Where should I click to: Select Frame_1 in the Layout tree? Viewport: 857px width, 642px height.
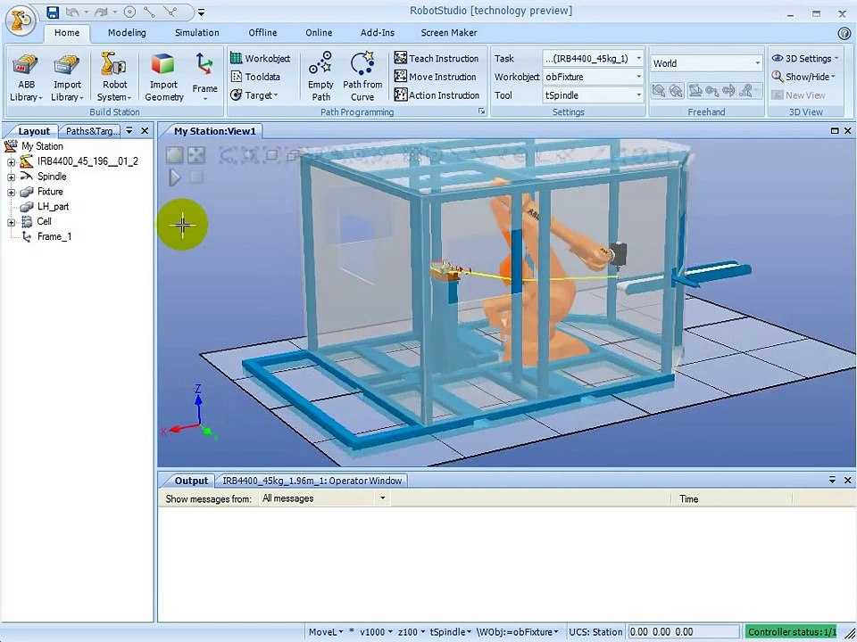click(x=54, y=236)
